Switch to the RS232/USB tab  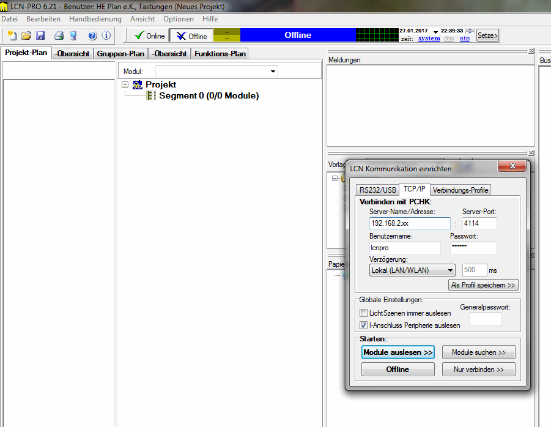point(377,190)
